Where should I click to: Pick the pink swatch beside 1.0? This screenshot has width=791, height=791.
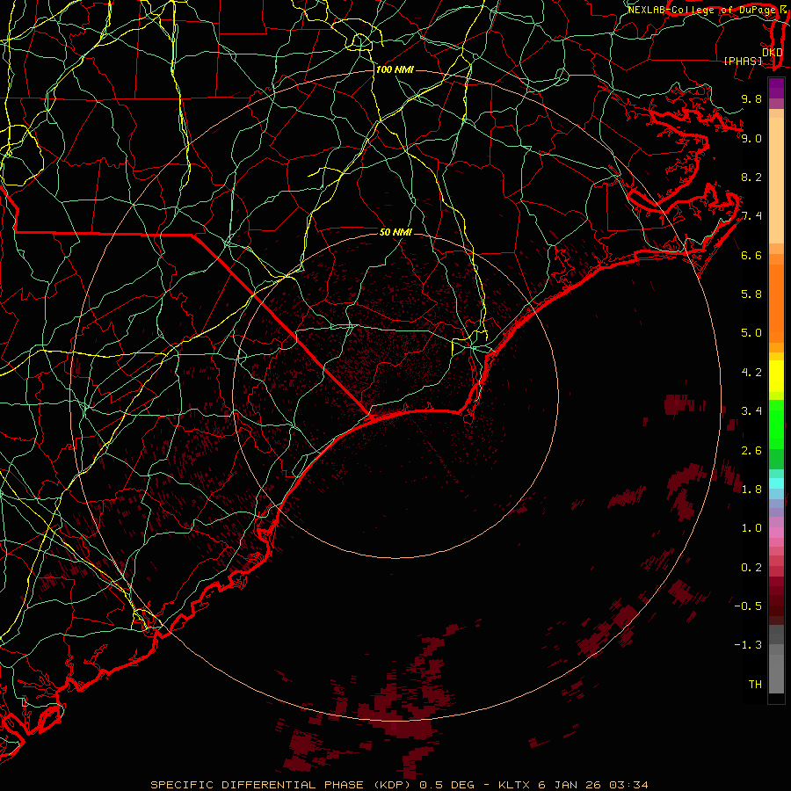coord(776,533)
